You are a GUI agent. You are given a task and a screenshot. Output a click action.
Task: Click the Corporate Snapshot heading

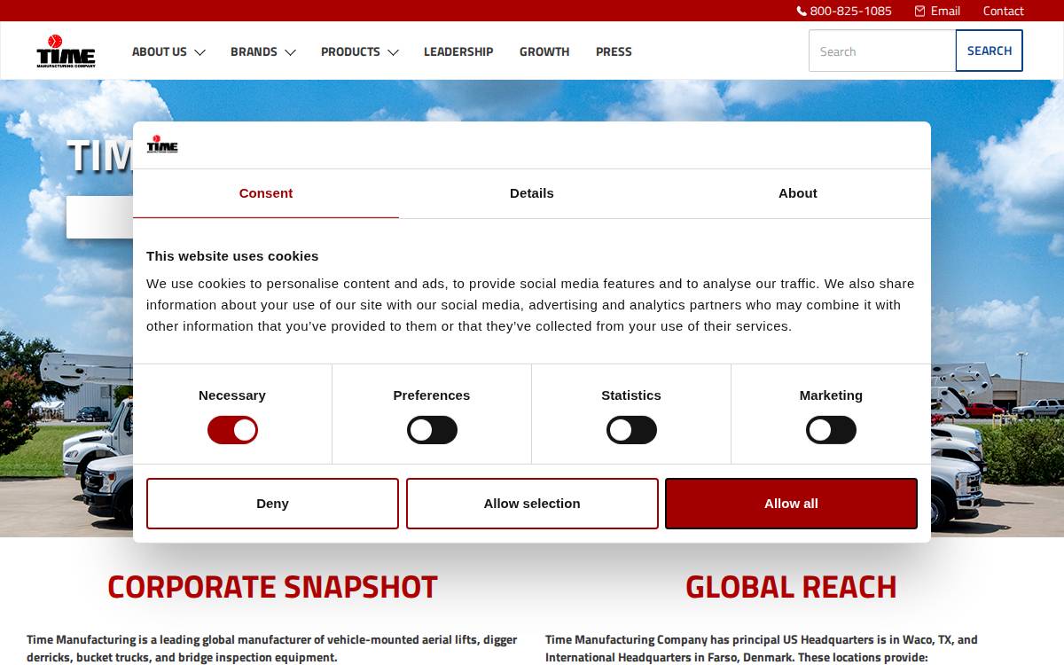[x=272, y=587]
